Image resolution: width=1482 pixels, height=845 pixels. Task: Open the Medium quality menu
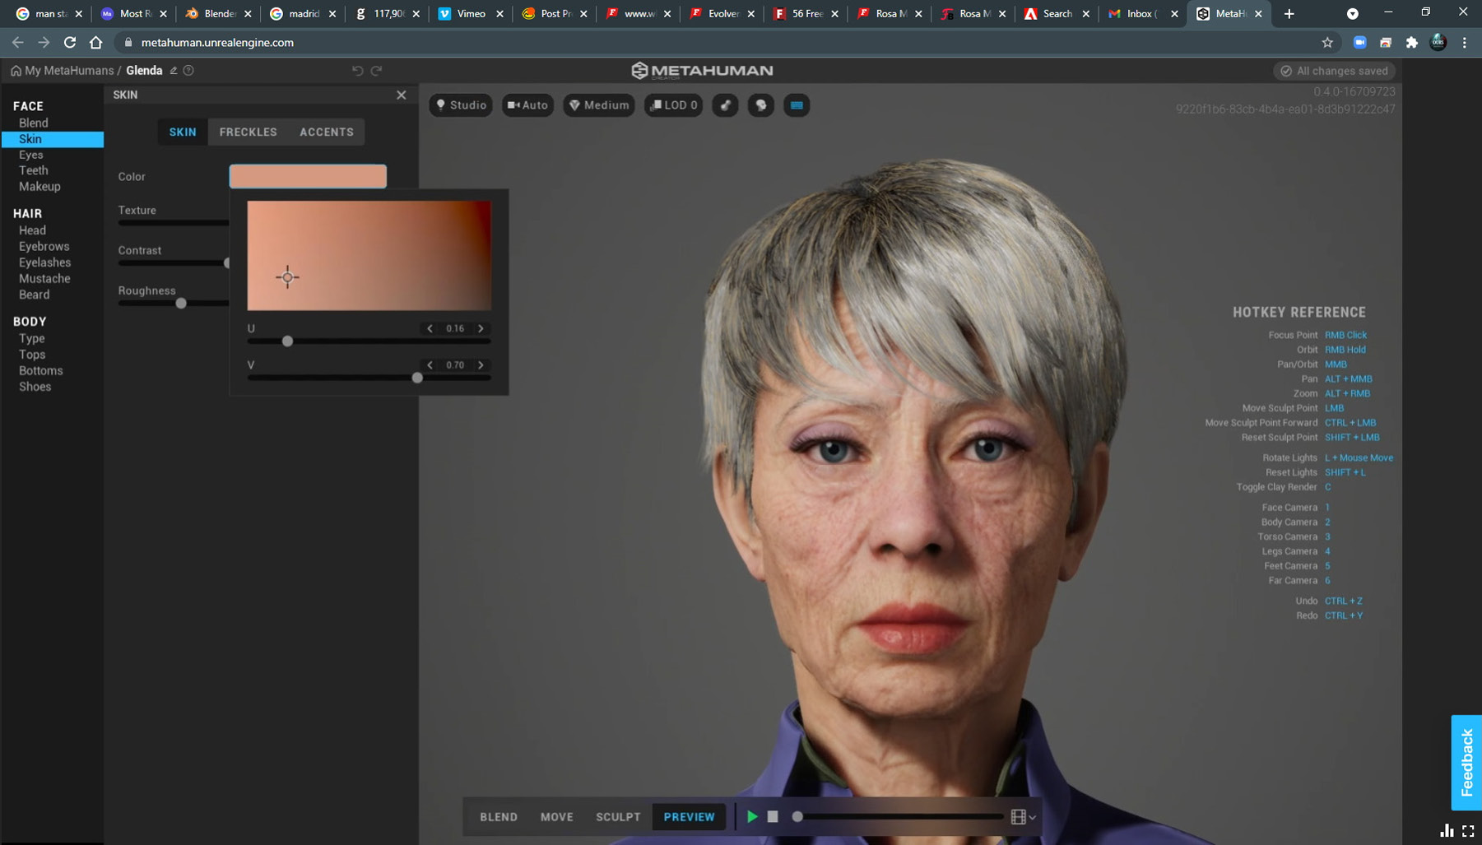tap(599, 105)
